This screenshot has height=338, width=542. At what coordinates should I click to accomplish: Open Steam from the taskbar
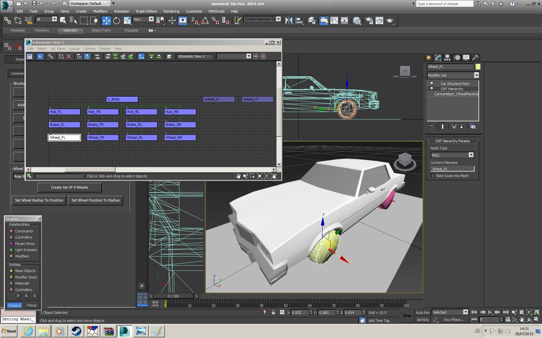76,331
